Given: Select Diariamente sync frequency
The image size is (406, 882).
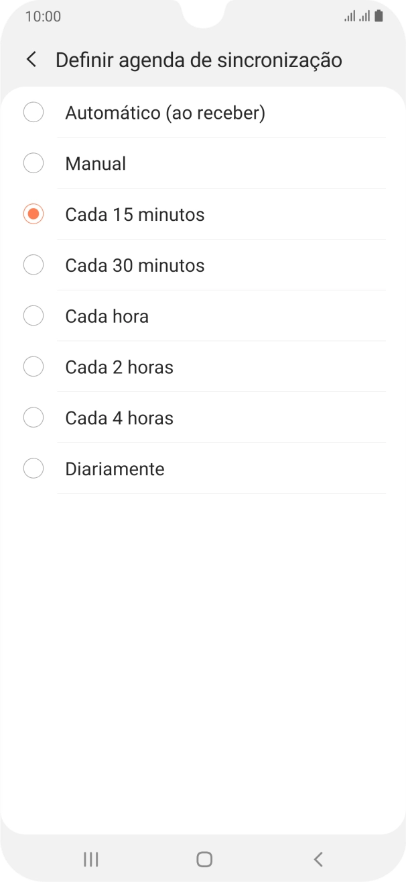Looking at the screenshot, I should pos(33,468).
